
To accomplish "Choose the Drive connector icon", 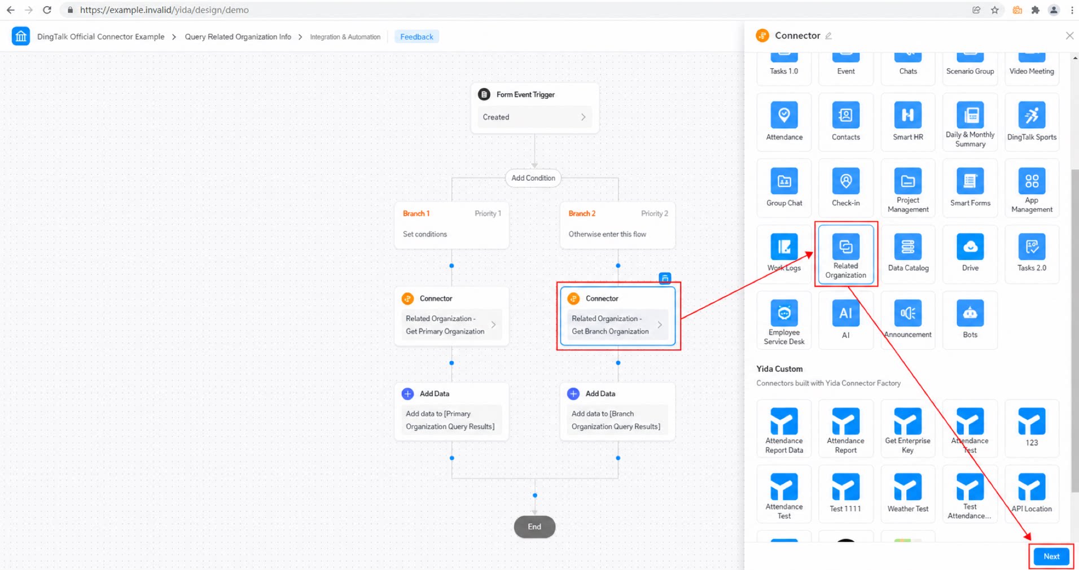I will click(x=970, y=247).
